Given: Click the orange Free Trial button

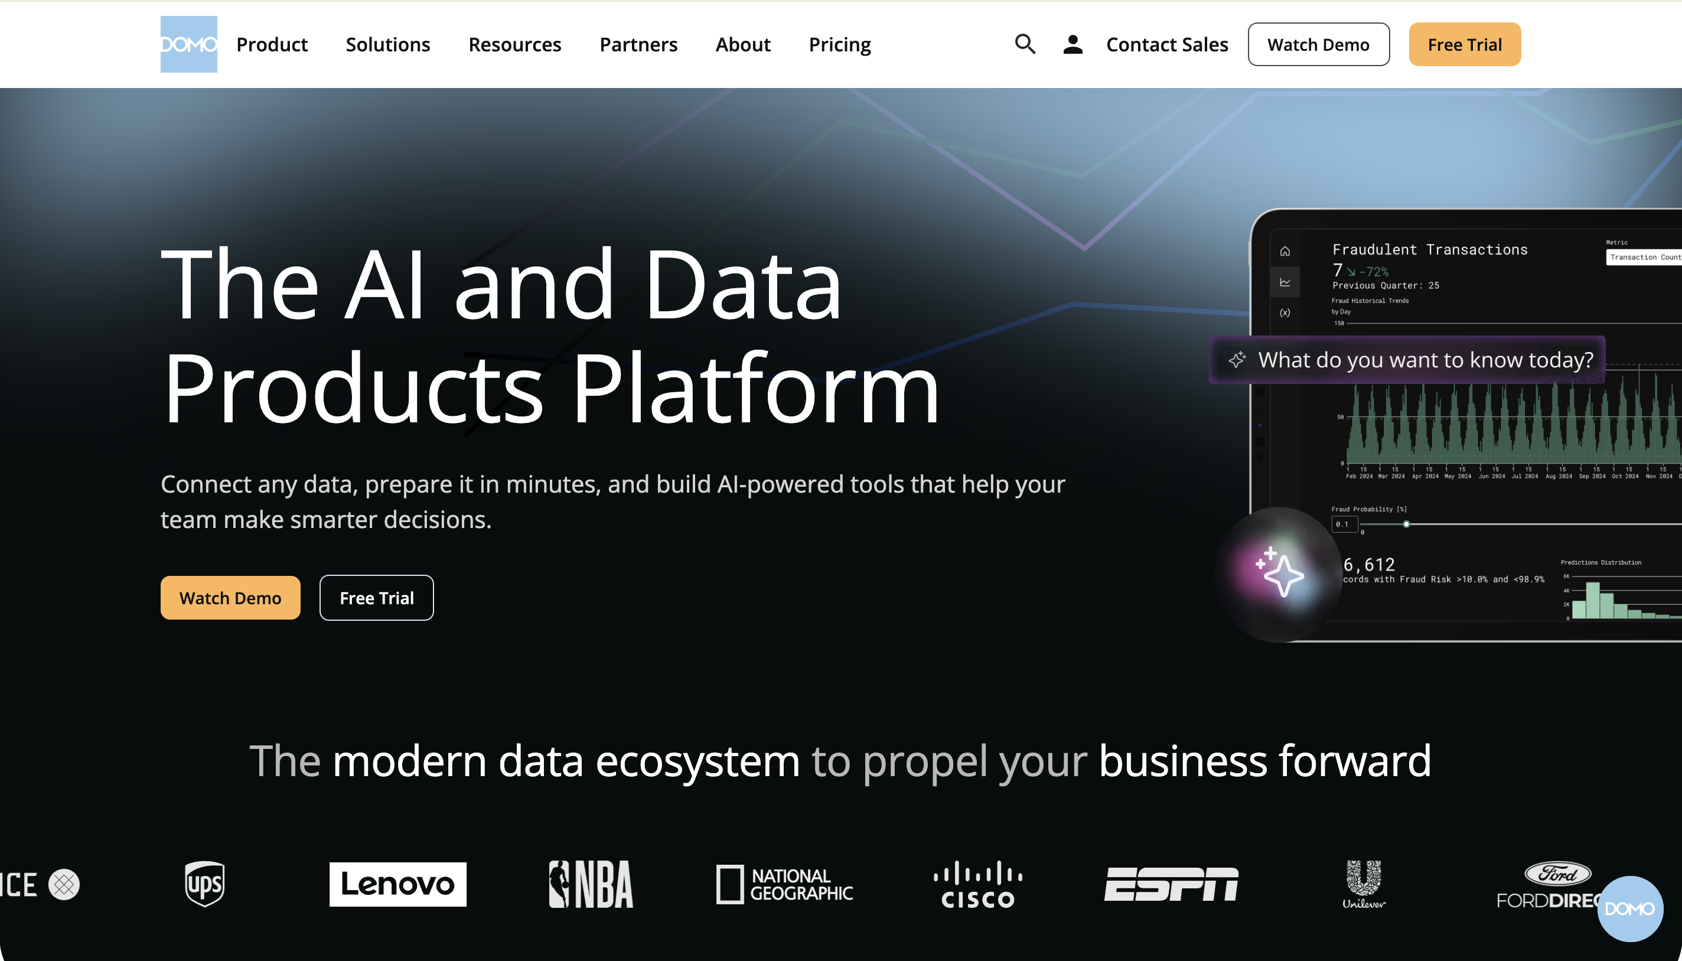Looking at the screenshot, I should pos(1463,44).
